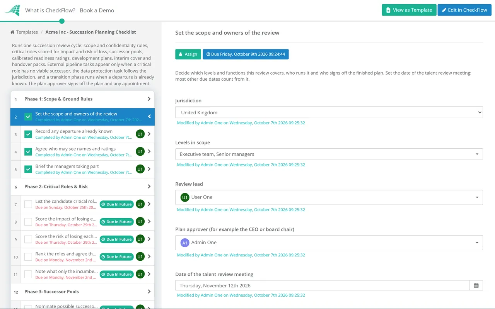Open the Levels in scope dropdown
The height and width of the screenshot is (309, 495).
tap(329, 154)
